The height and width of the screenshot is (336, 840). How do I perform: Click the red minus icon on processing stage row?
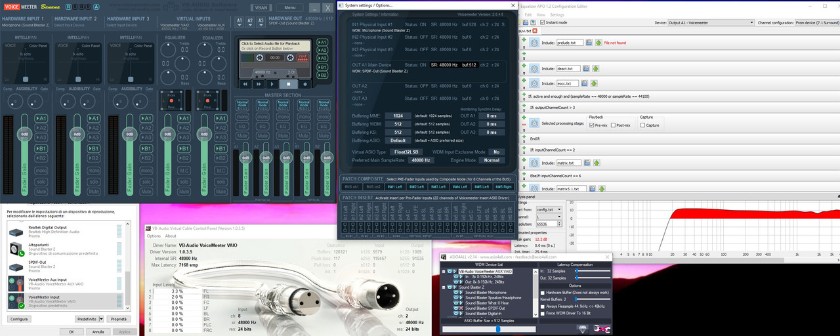524,126
